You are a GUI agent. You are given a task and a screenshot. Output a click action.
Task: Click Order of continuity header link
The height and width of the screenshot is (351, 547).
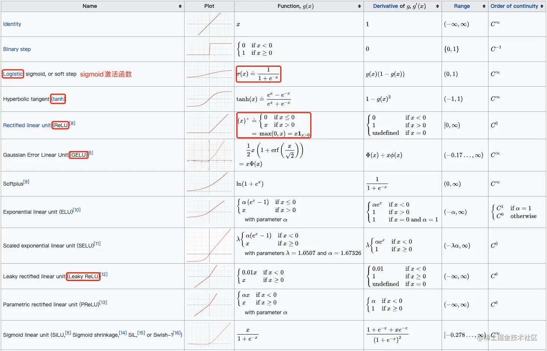tap(514, 6)
